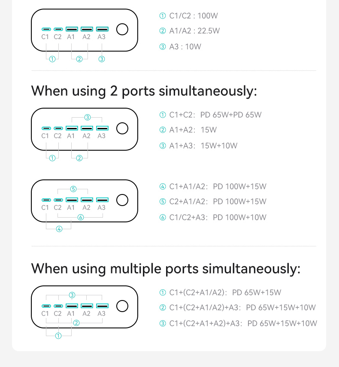The width and height of the screenshot is (339, 367).
Task: Click circled 4 beside C1+A1/A2: PD 100W+15W
Action: tap(163, 187)
